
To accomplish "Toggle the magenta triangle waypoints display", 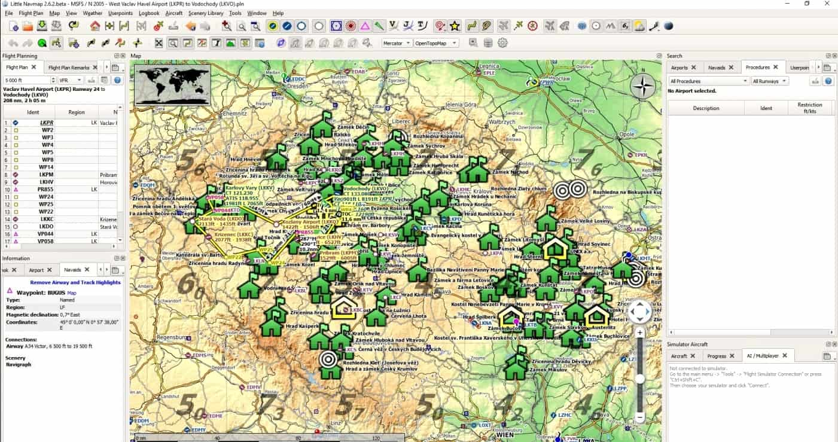I will [364, 26].
